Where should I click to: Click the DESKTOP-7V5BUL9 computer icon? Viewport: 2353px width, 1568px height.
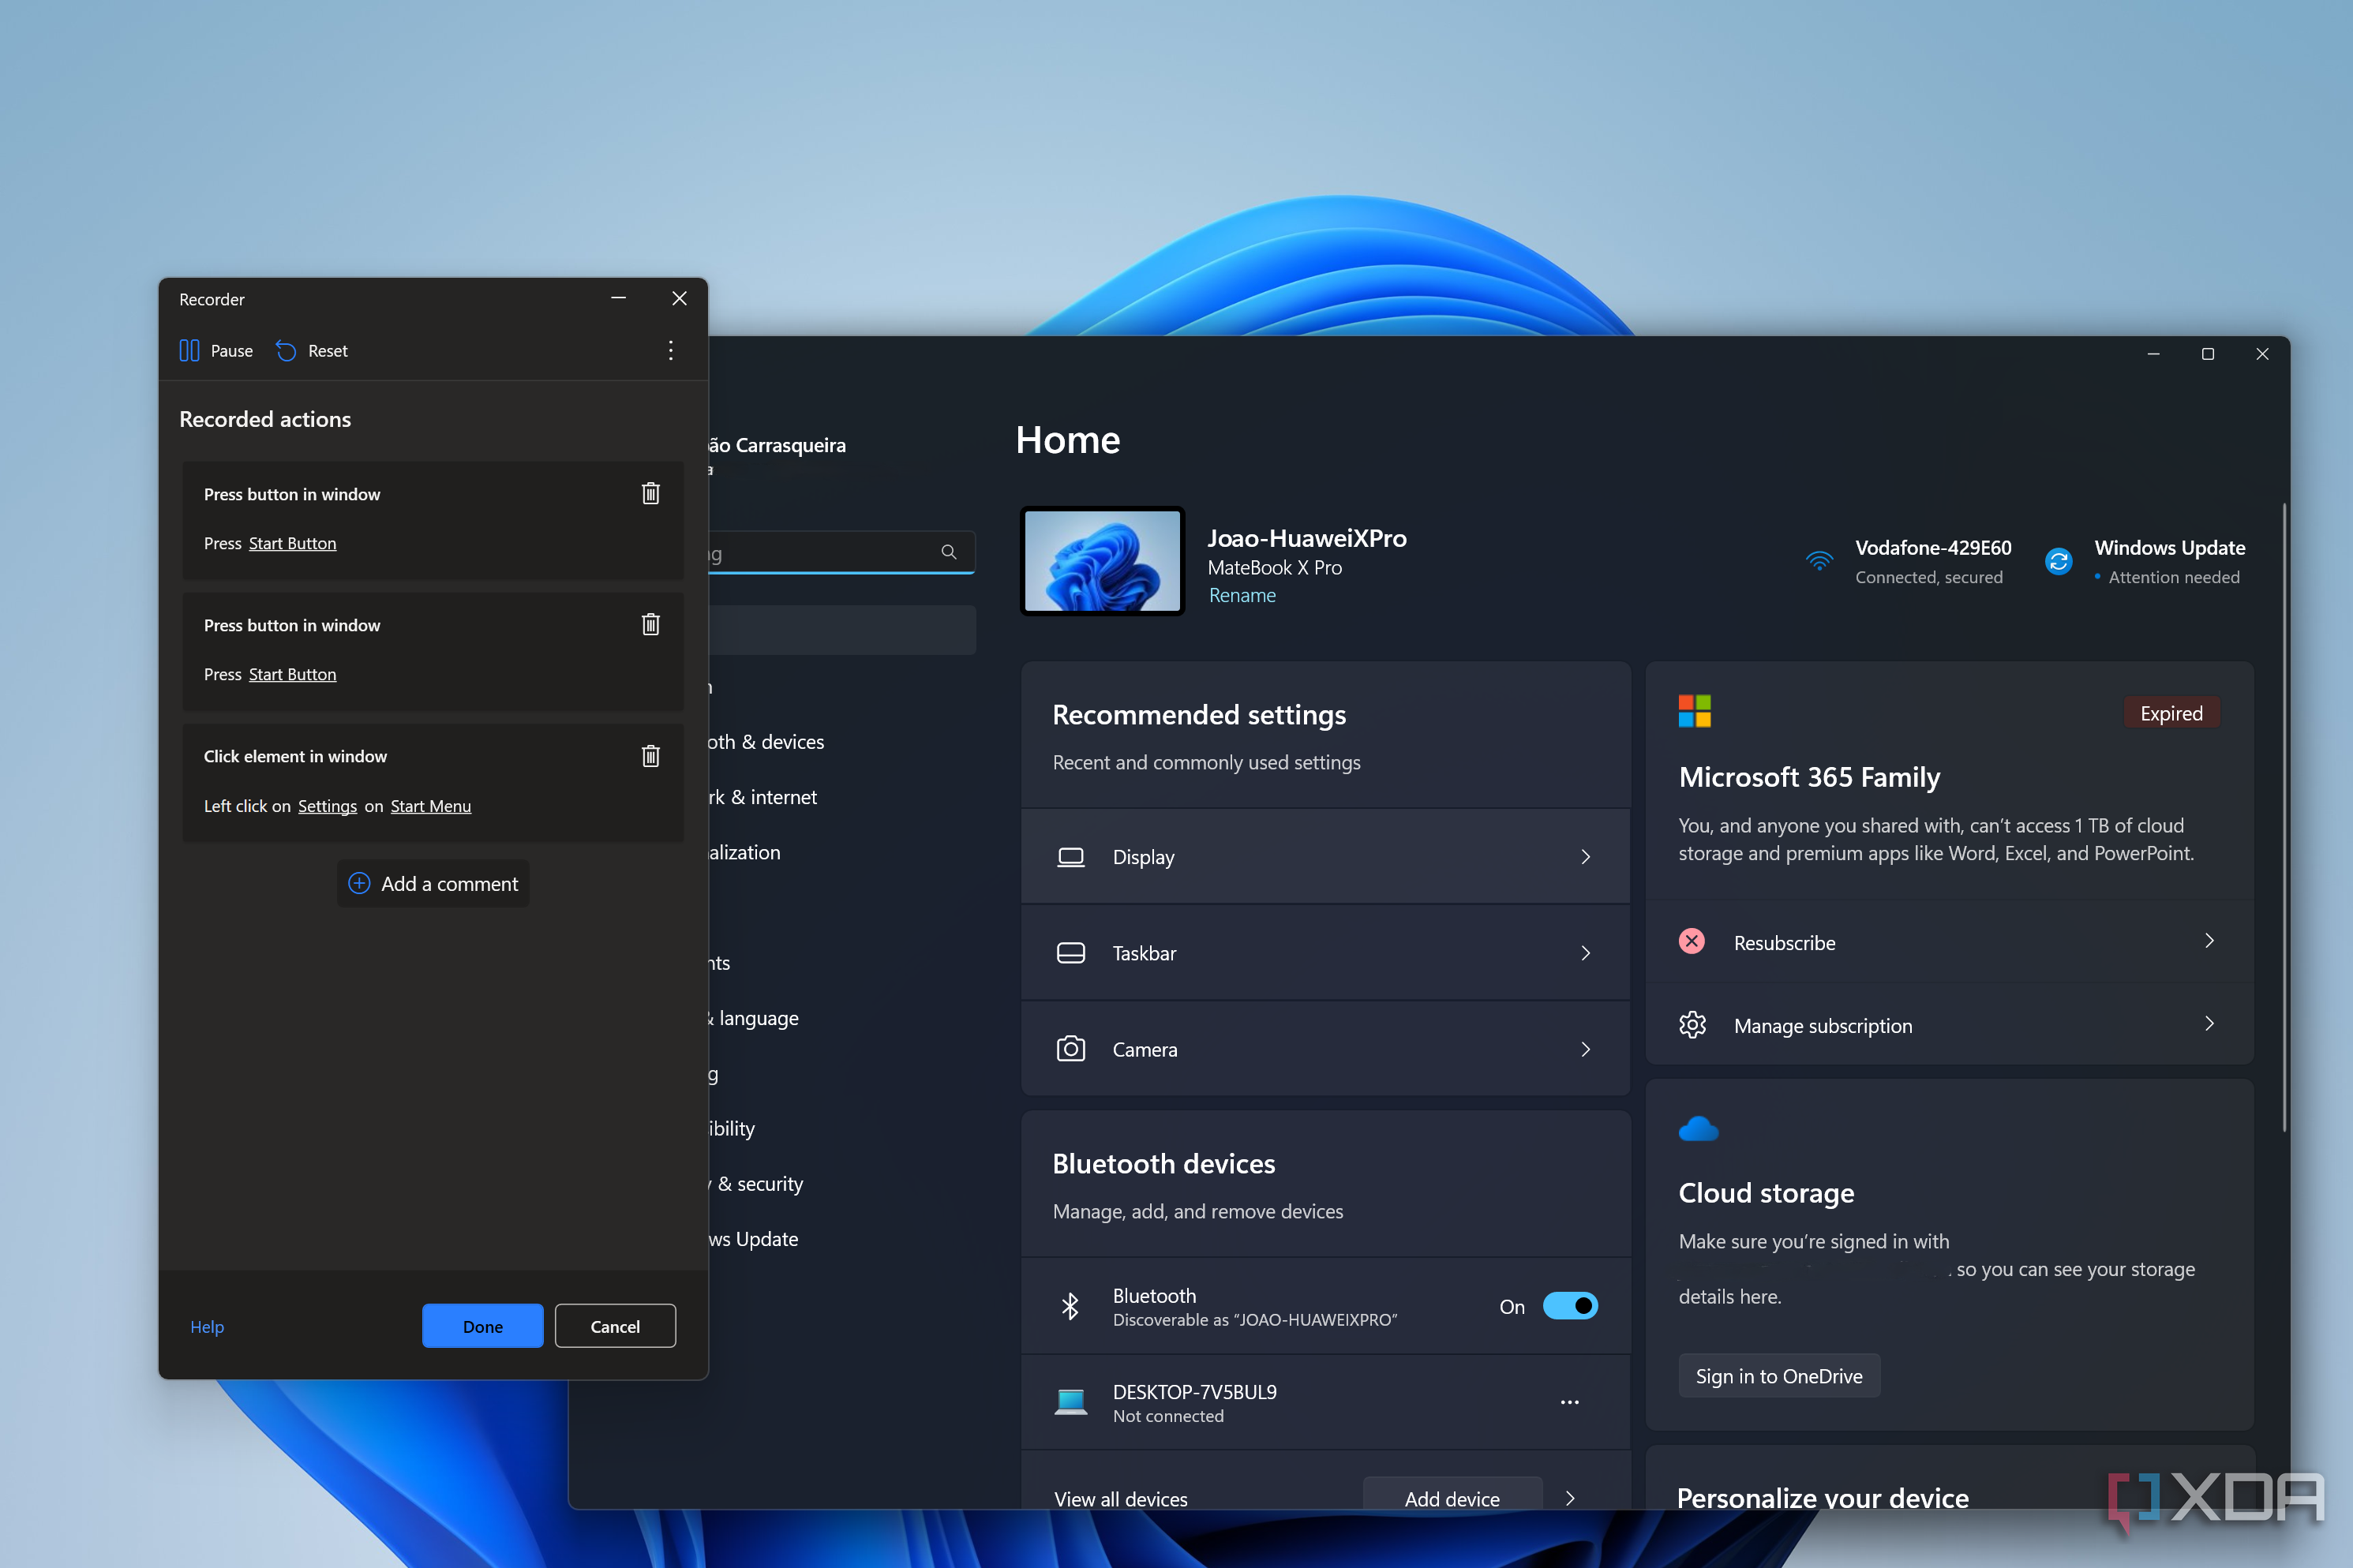pyautogui.click(x=1070, y=1402)
